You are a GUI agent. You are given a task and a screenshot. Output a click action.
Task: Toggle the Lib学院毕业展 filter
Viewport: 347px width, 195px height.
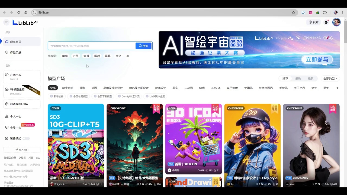(155, 96)
